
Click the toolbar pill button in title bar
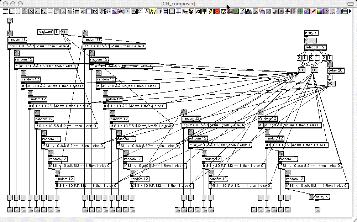350,4
